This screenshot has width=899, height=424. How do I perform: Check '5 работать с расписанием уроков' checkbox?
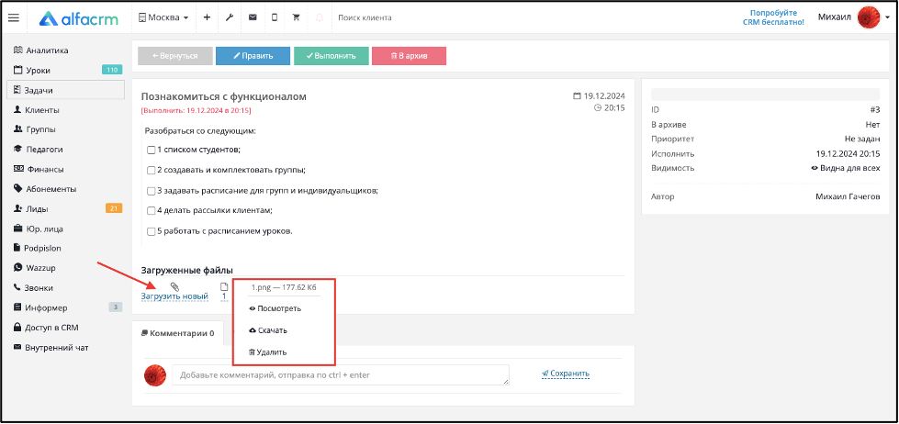point(152,231)
